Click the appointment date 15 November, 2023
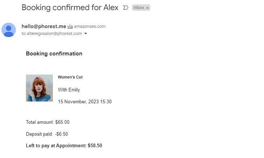Viewport: 264px width, 158px height. (x=85, y=102)
